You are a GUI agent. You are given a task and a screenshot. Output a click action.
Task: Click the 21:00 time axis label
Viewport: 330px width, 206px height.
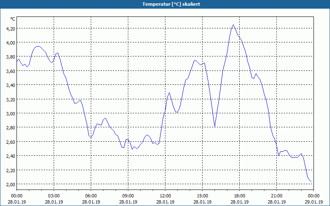276,196
